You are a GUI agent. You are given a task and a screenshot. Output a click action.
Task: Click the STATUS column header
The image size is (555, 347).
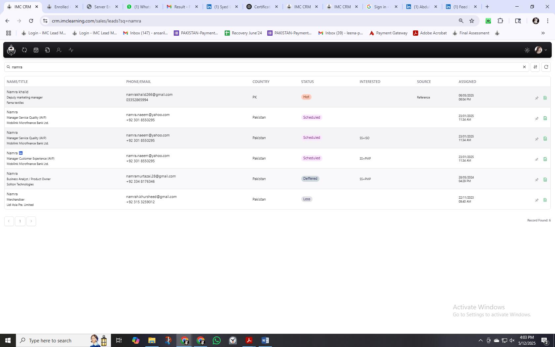pyautogui.click(x=307, y=82)
